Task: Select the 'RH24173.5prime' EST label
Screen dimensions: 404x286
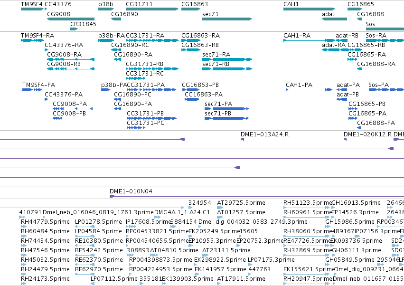Action: [46, 279]
